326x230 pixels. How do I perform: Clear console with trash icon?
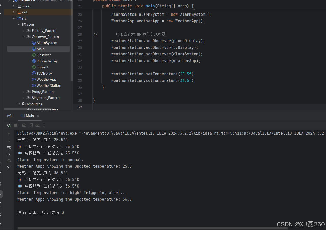tap(9, 167)
